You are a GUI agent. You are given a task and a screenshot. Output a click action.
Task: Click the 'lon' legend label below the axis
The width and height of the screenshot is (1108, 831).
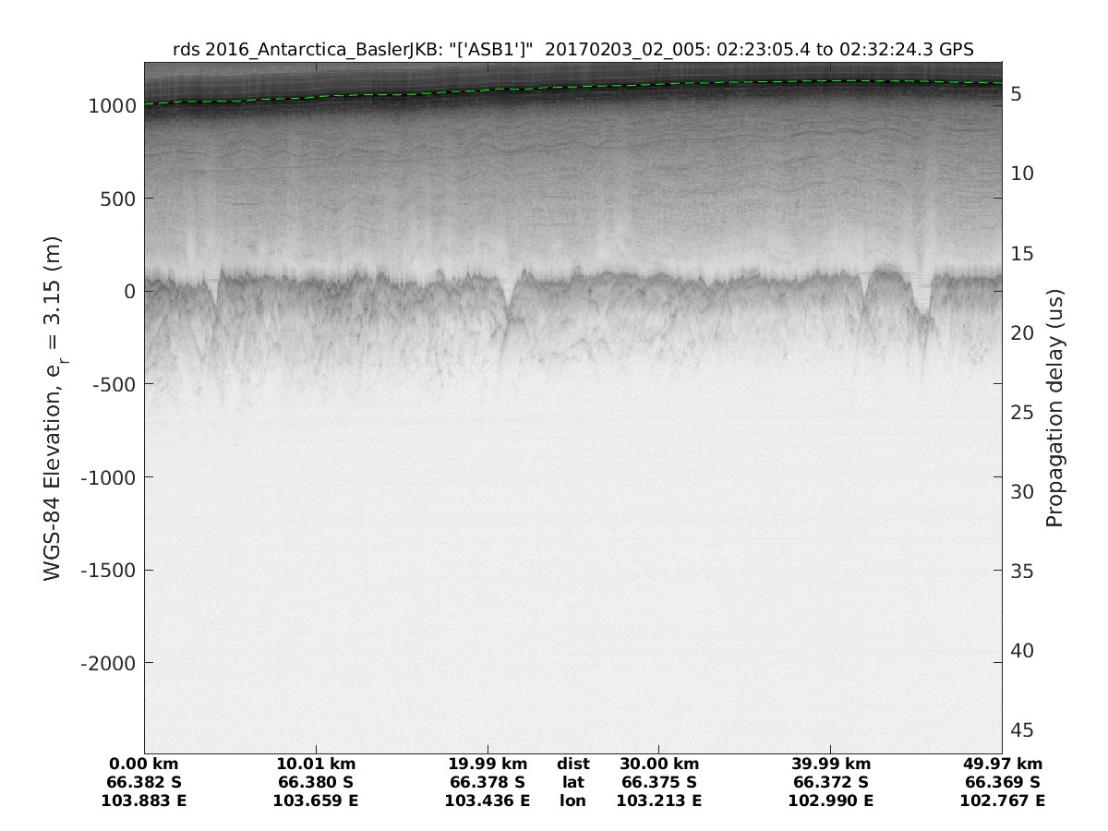(x=572, y=801)
